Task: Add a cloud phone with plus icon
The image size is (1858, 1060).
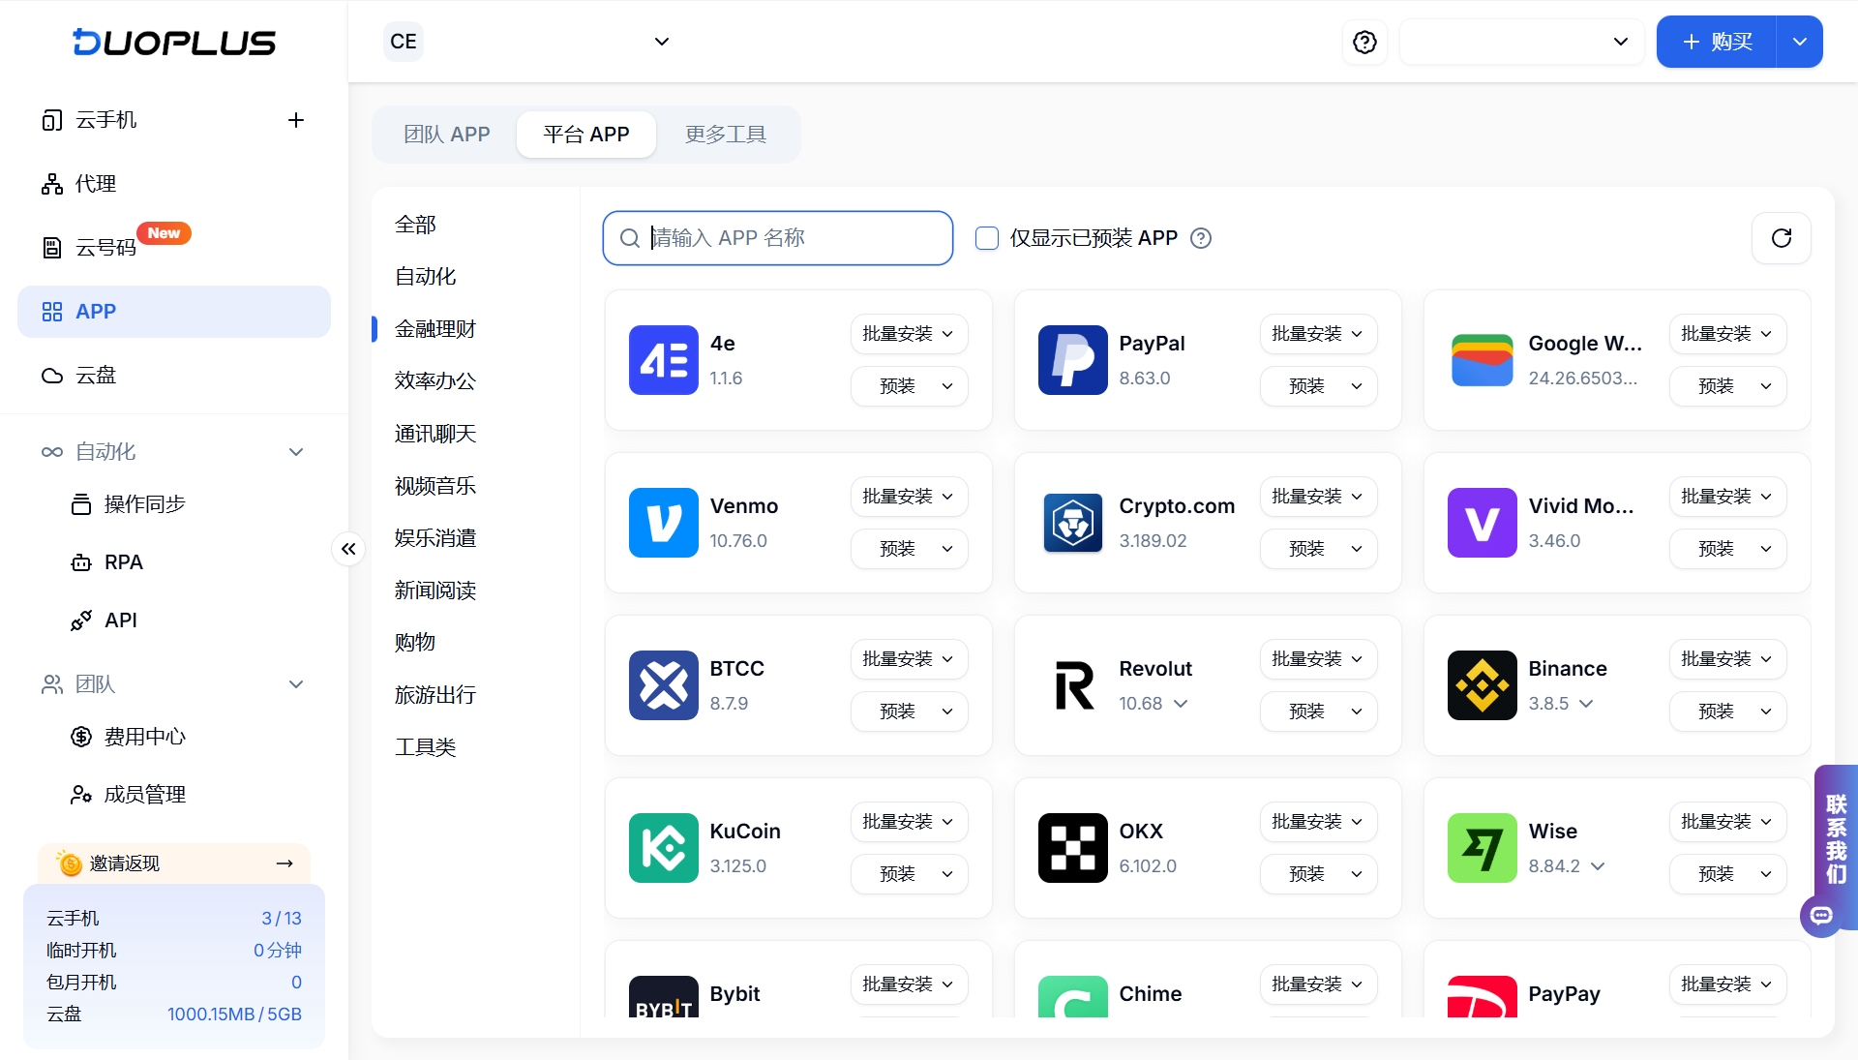Action: [296, 120]
